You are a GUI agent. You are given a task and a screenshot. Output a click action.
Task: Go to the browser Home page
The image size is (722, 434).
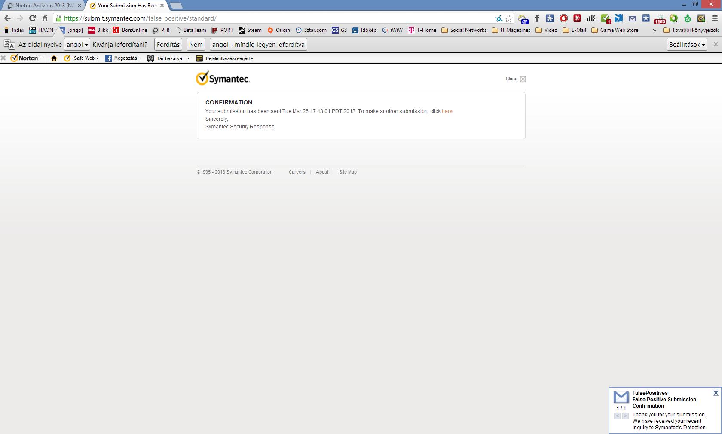pyautogui.click(x=45, y=18)
